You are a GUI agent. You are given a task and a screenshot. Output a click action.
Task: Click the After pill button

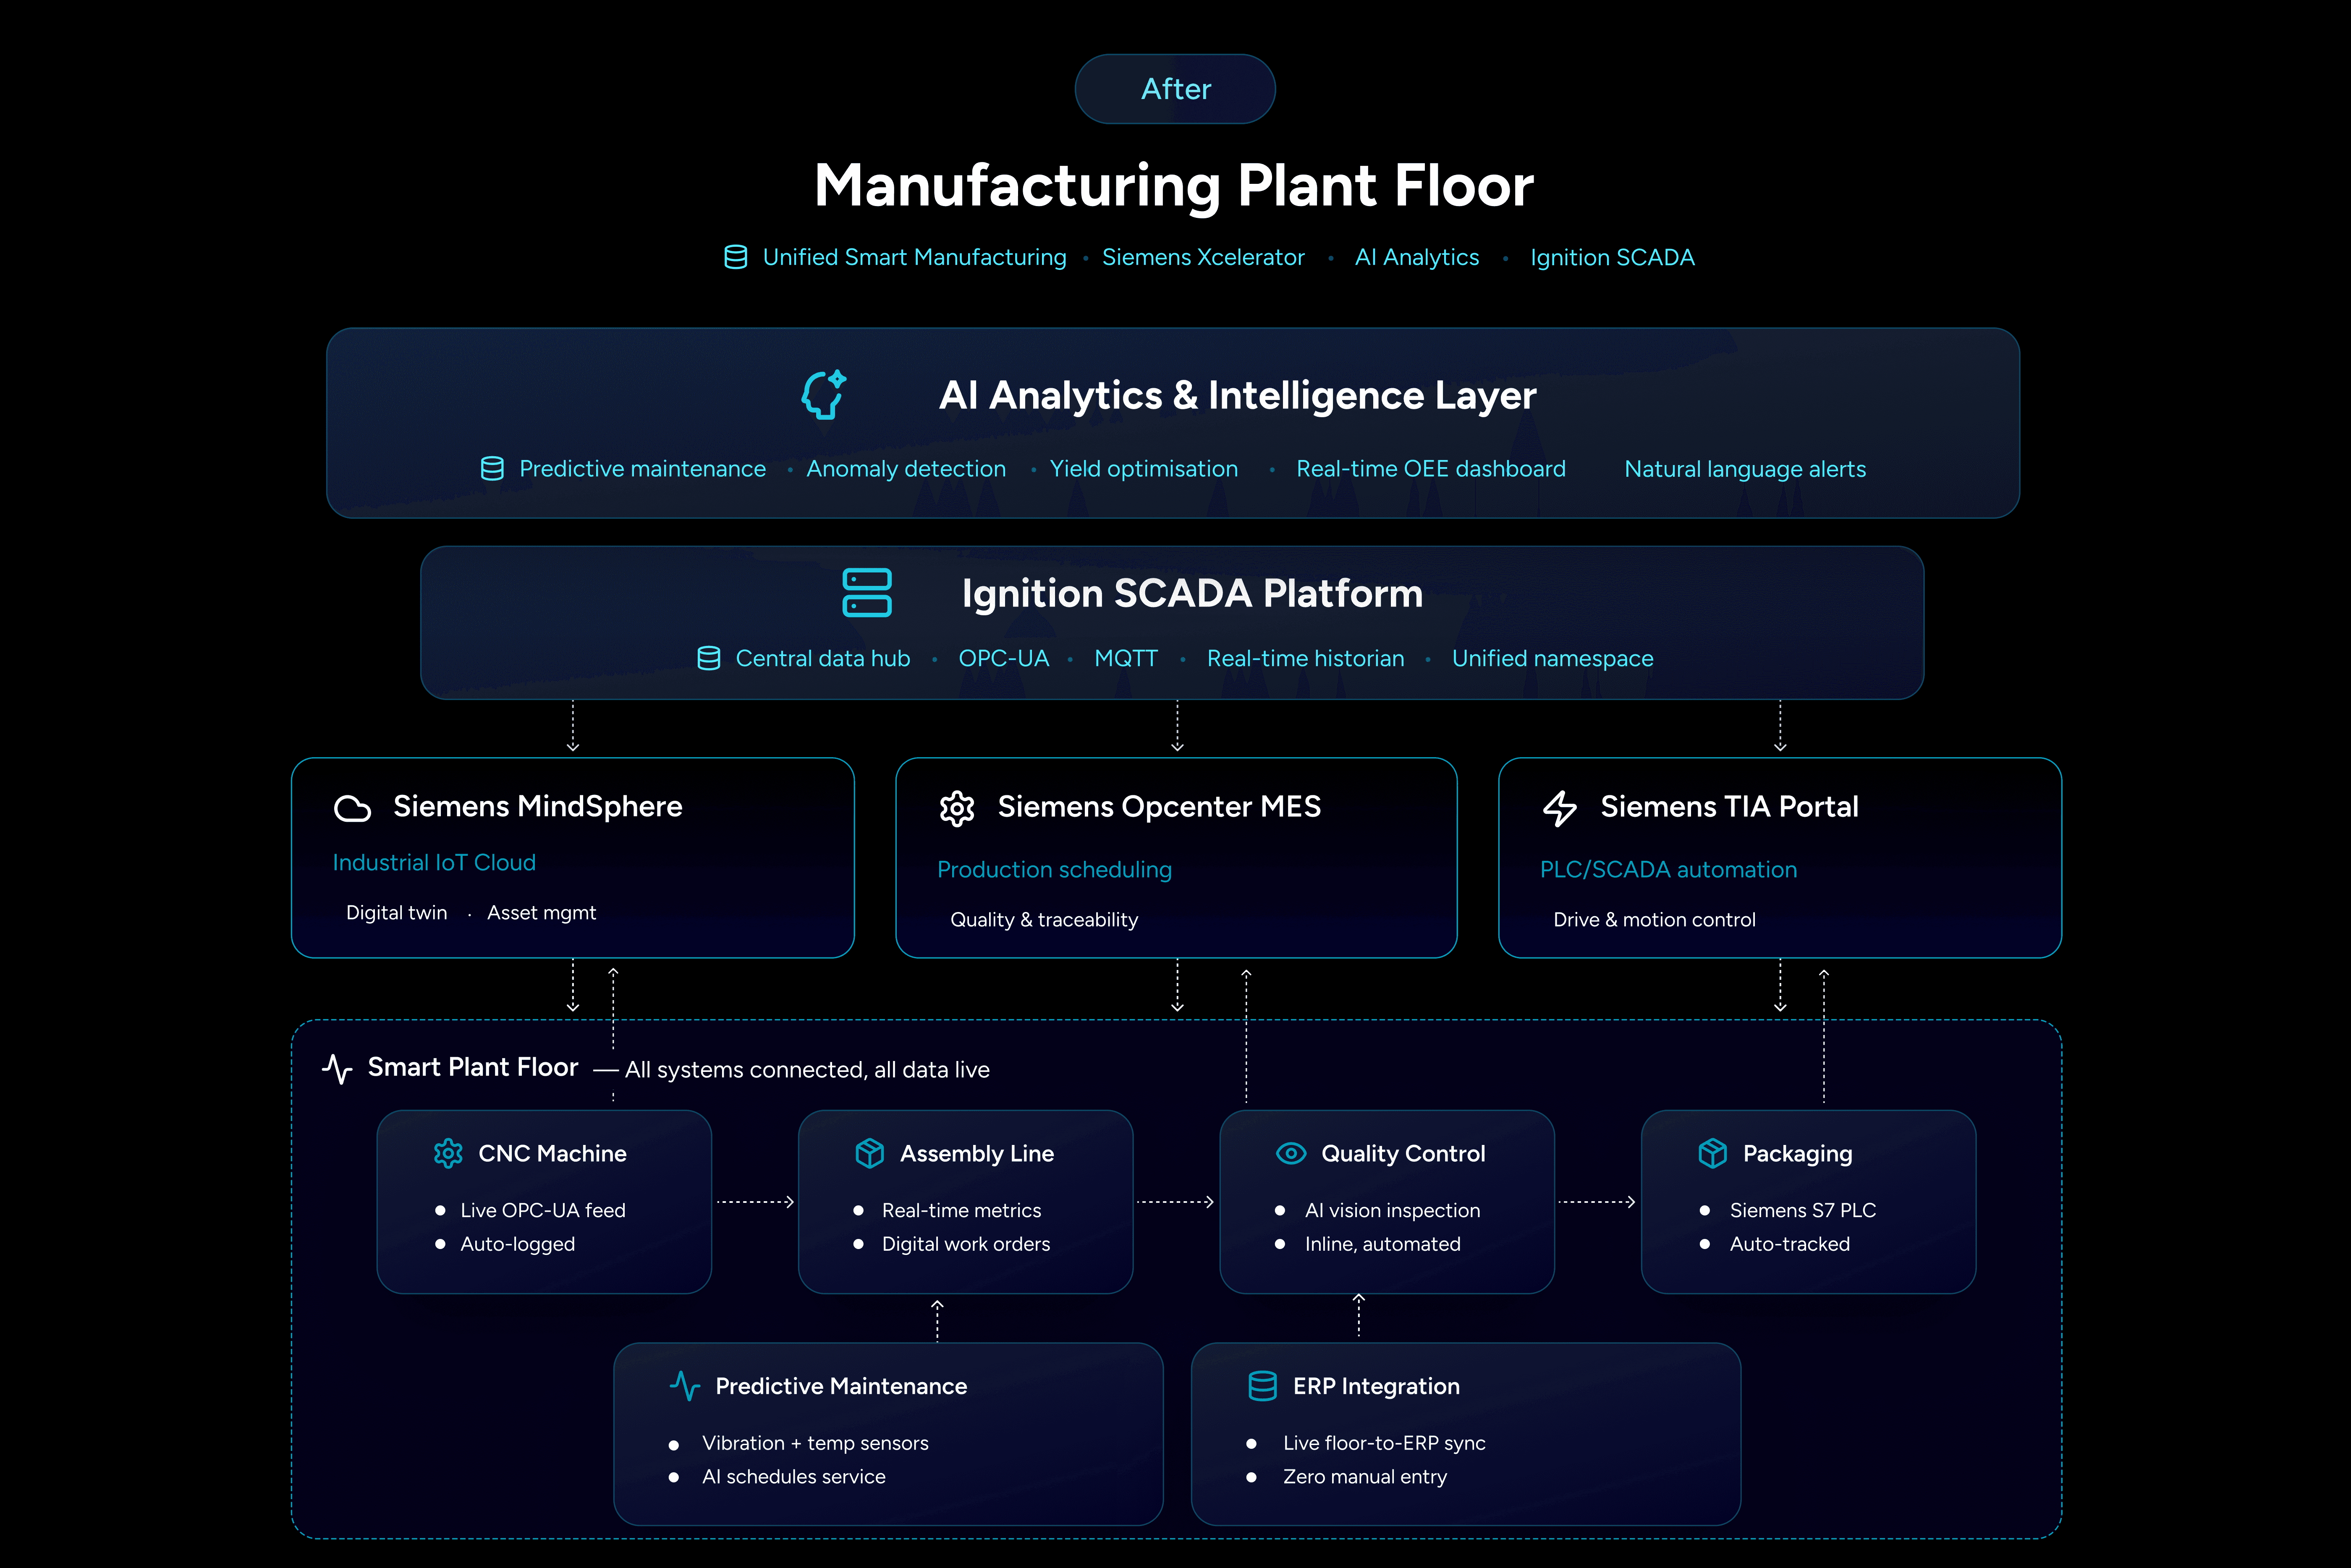[x=1175, y=89]
